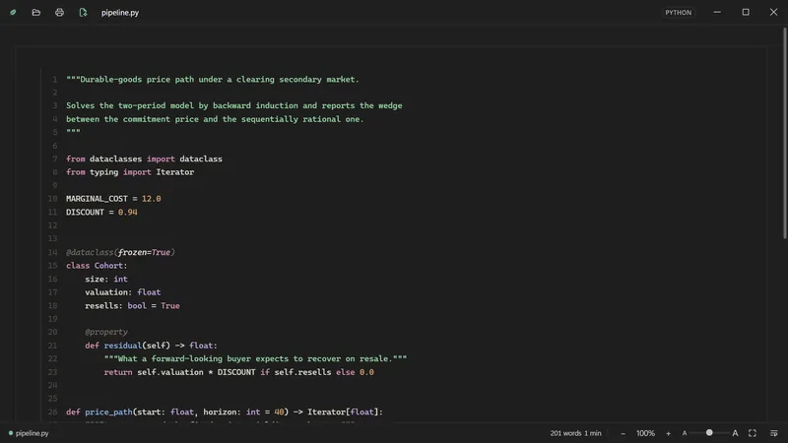Click the @dataclass(frozen=True) decorator
This screenshot has height=443, width=788.
click(120, 252)
